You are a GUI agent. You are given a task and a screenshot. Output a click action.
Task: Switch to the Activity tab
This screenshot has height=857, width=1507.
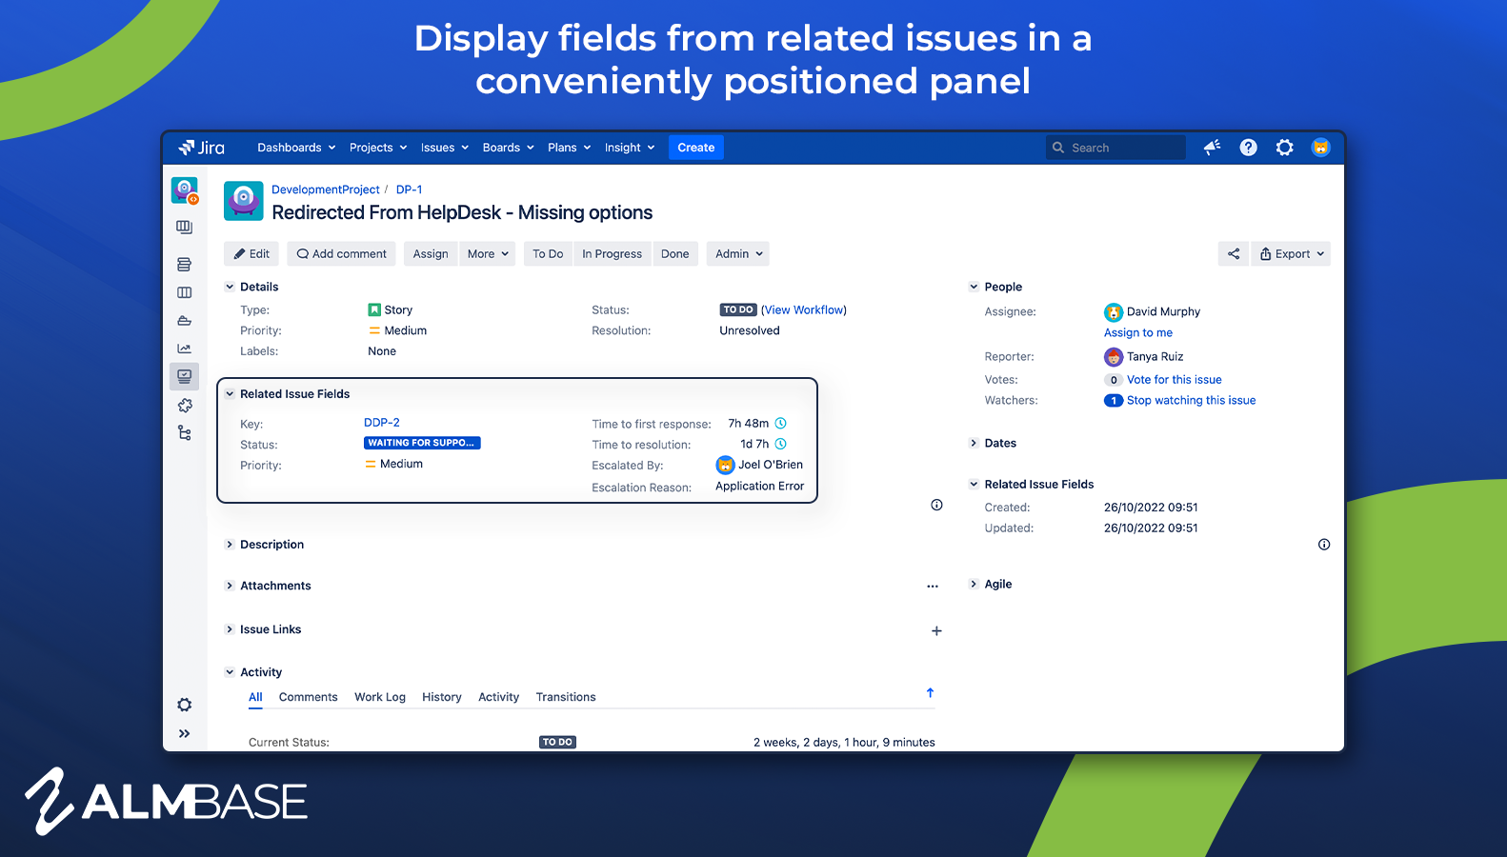coord(499,697)
